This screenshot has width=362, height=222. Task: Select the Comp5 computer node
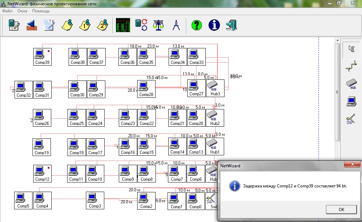(23, 200)
